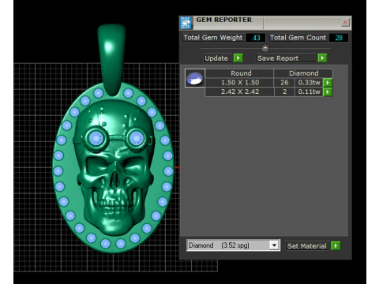Click the gem count cell showing 2
379x284 pixels.
(x=284, y=92)
